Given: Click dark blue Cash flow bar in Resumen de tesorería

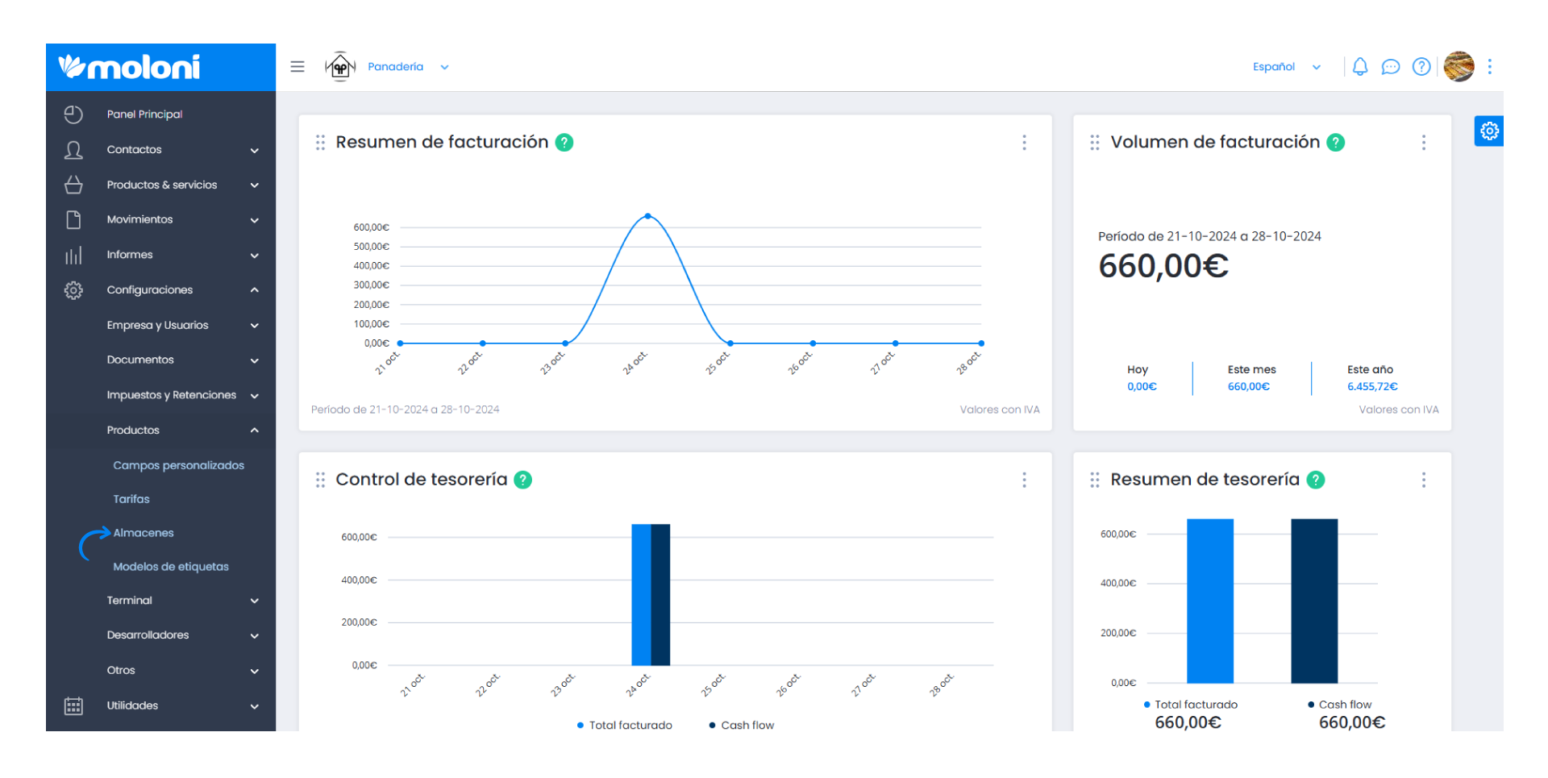Looking at the screenshot, I should pyautogui.click(x=1314, y=601).
